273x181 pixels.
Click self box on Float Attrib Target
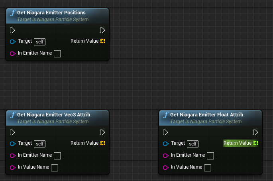click(193, 144)
